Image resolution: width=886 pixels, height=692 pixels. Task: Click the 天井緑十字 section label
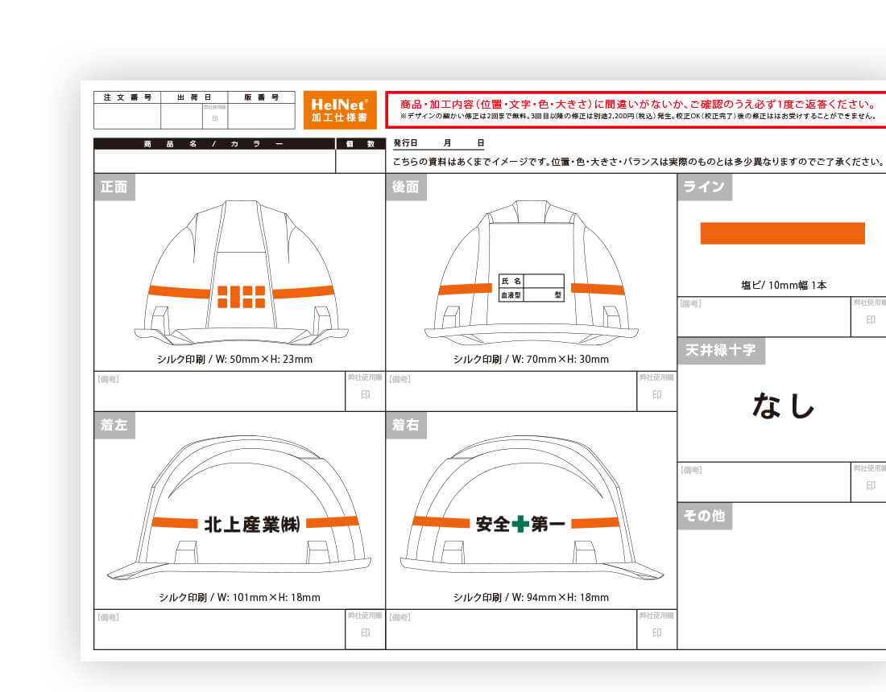point(721,351)
